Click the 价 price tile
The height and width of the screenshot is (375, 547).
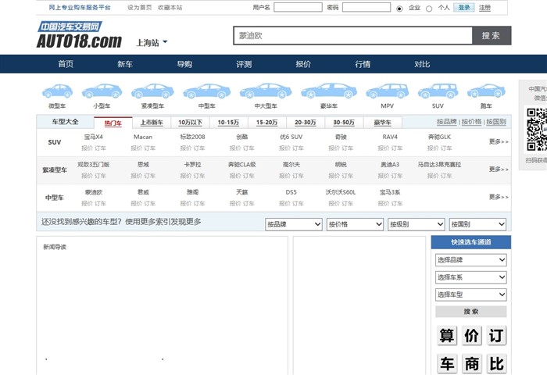click(472, 336)
